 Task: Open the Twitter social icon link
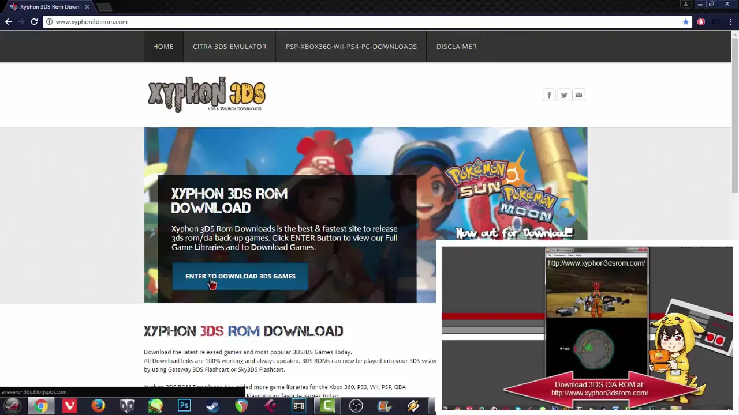pyautogui.click(x=564, y=95)
